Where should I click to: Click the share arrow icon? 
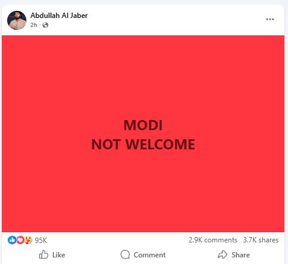(x=223, y=254)
